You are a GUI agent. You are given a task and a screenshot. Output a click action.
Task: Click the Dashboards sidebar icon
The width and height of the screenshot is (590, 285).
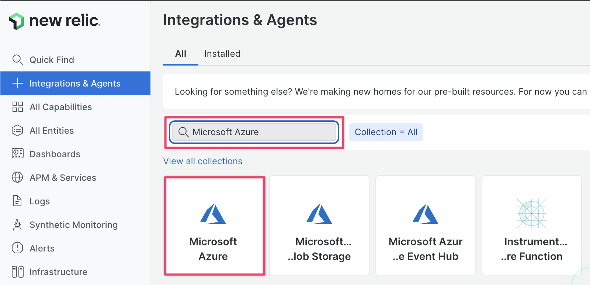(17, 154)
